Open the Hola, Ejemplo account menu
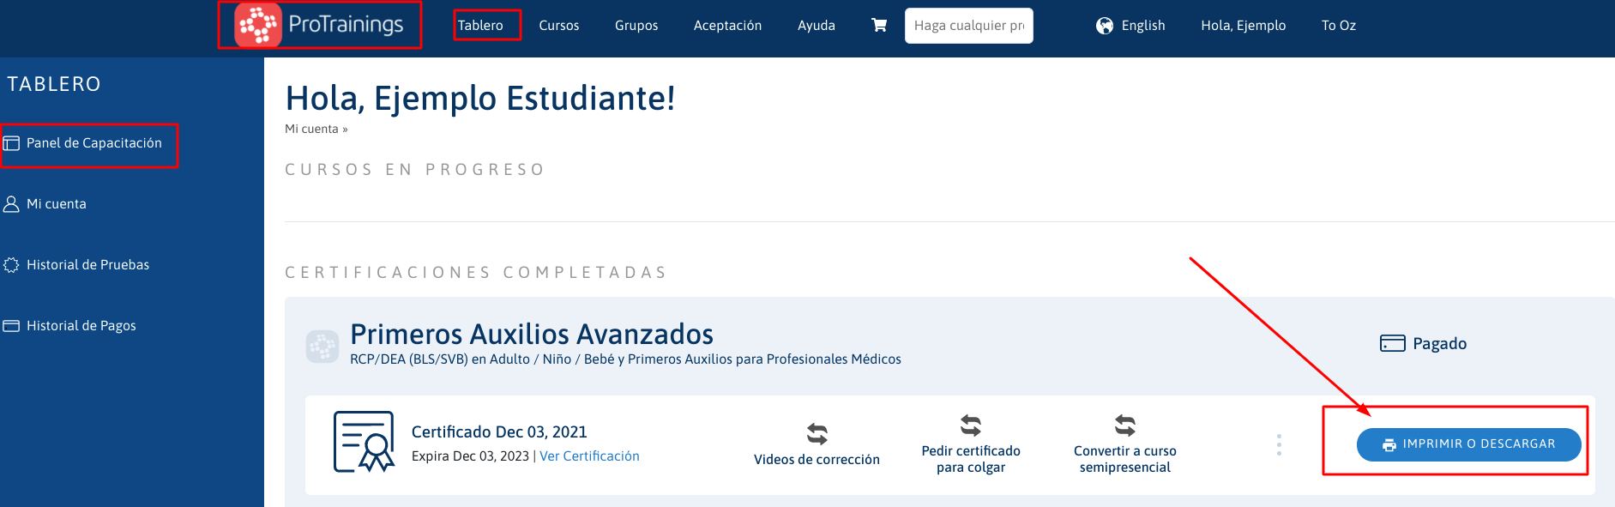Image resolution: width=1615 pixels, height=507 pixels. pyautogui.click(x=1243, y=26)
